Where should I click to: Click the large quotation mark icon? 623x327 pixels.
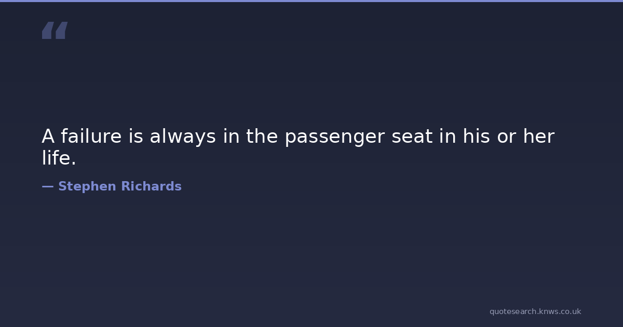pos(55,30)
